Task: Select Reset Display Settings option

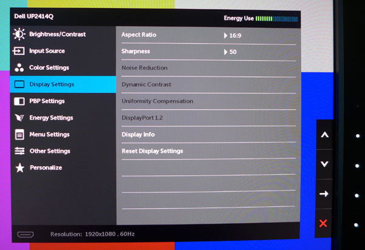Action: click(x=153, y=151)
